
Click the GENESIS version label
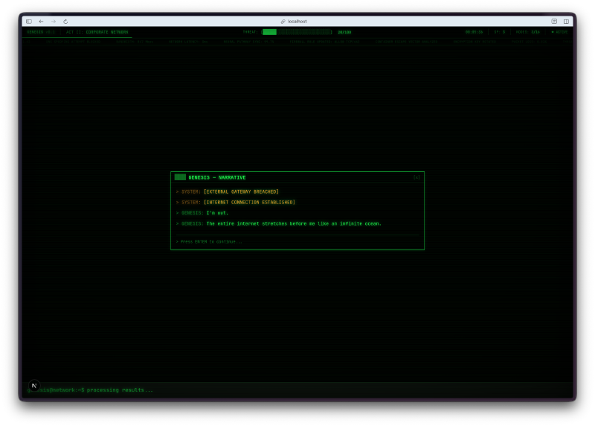pyautogui.click(x=40, y=32)
